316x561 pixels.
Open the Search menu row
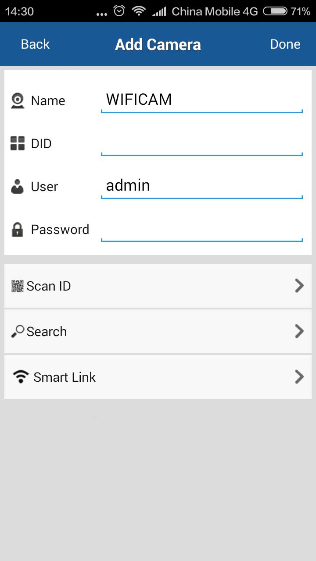(158, 331)
